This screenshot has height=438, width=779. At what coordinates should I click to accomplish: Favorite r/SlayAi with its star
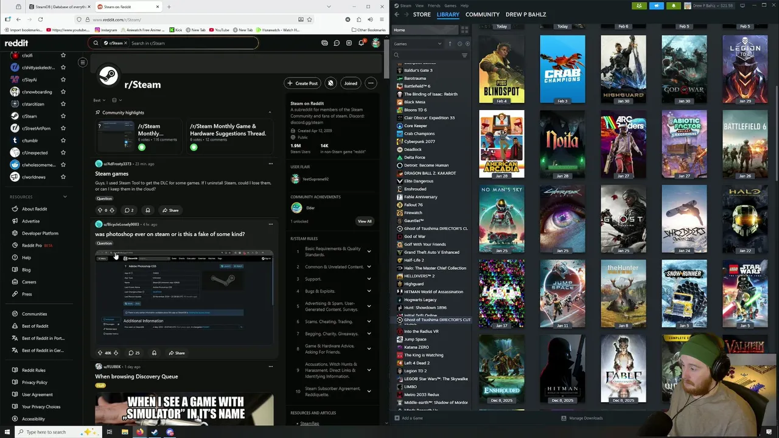click(63, 80)
